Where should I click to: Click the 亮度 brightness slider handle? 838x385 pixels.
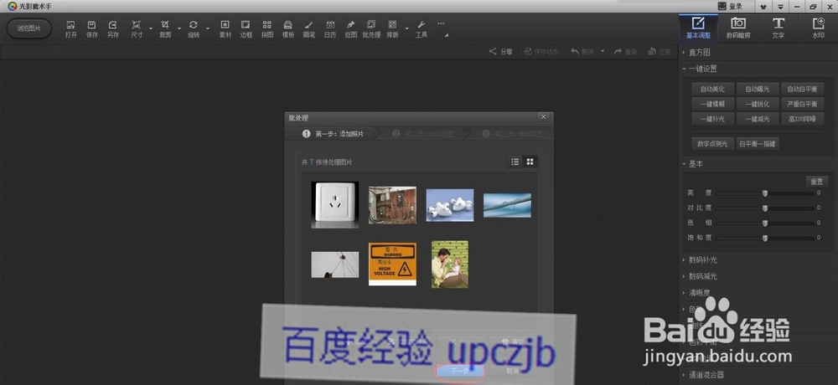tap(765, 193)
